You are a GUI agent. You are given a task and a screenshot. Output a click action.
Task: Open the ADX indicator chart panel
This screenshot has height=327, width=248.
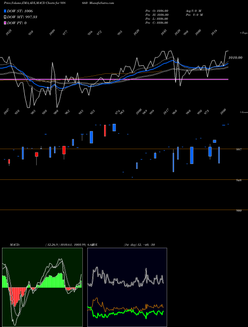(x=127, y=287)
